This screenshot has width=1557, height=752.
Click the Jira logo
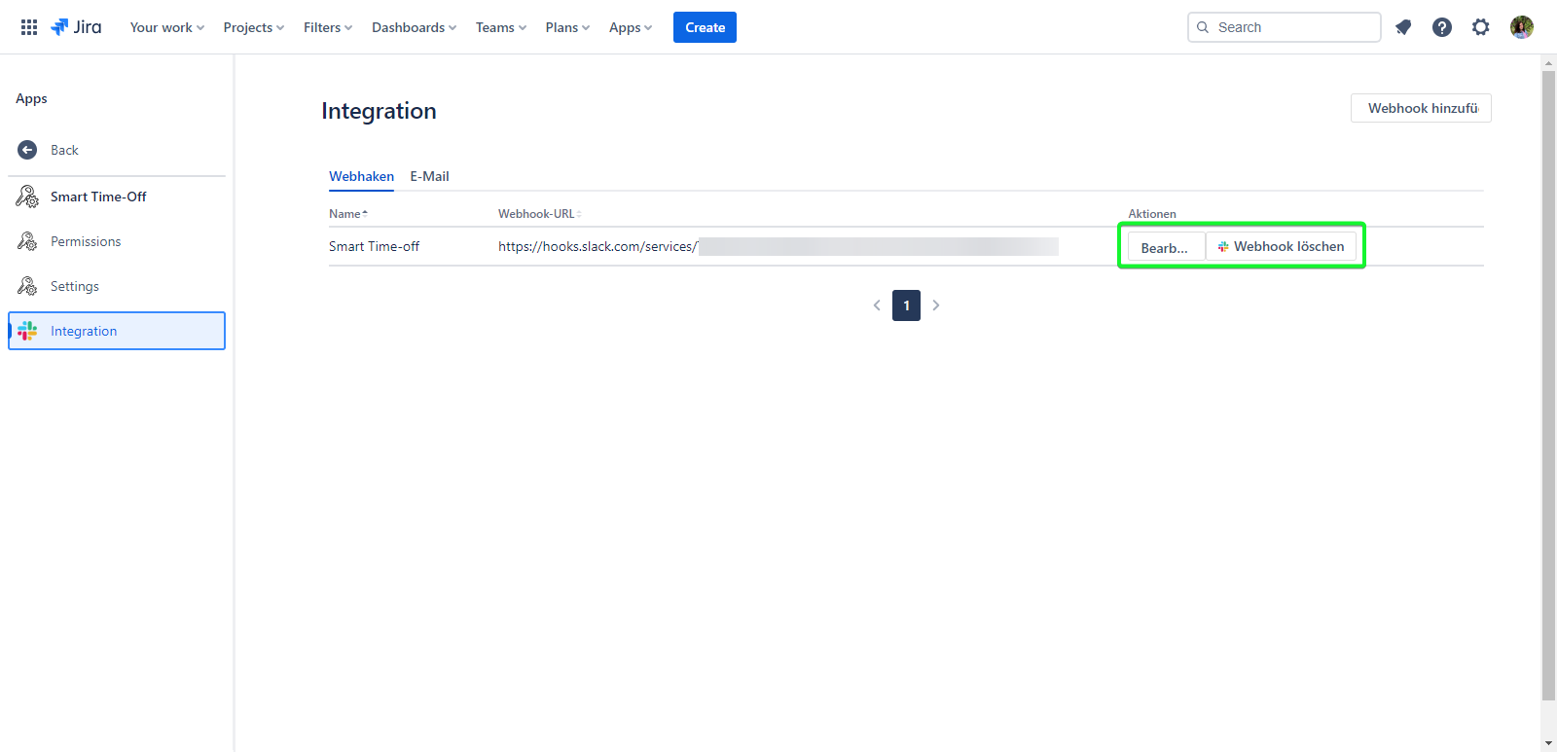coord(76,27)
